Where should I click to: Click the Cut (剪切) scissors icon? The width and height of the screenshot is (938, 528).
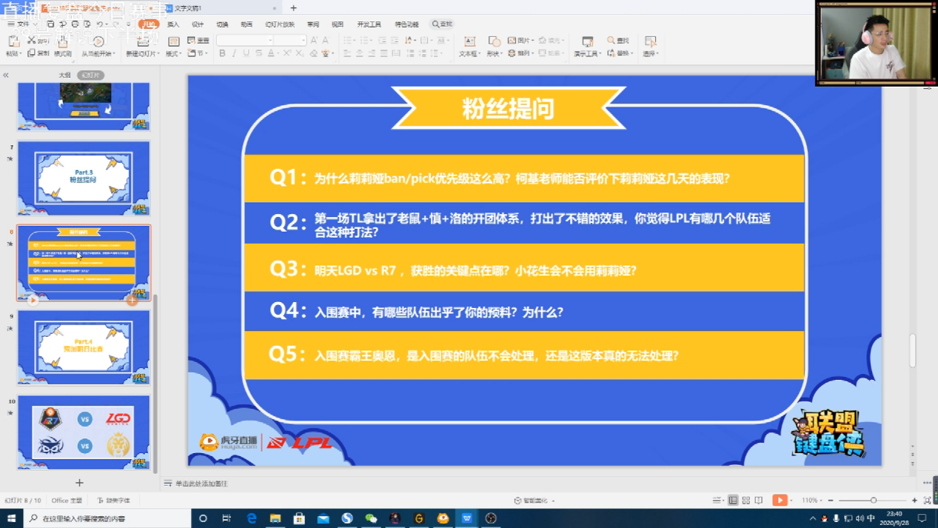point(32,40)
